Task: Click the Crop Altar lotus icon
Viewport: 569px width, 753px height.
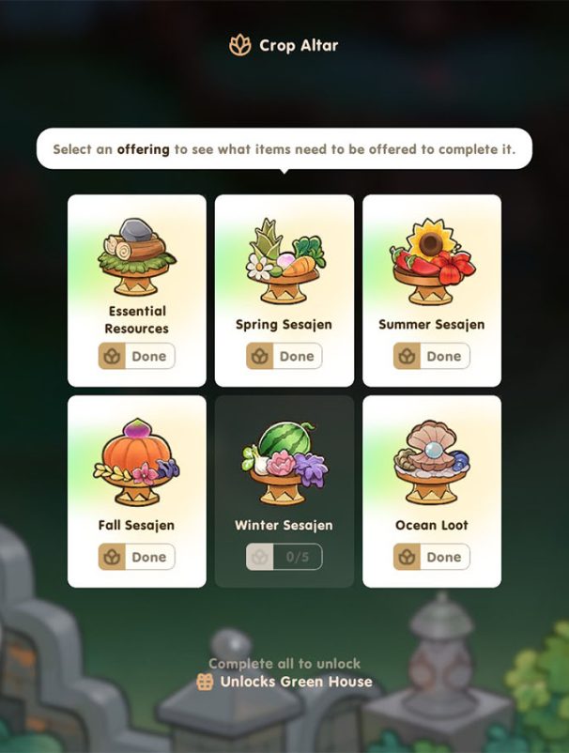Action: (240, 45)
